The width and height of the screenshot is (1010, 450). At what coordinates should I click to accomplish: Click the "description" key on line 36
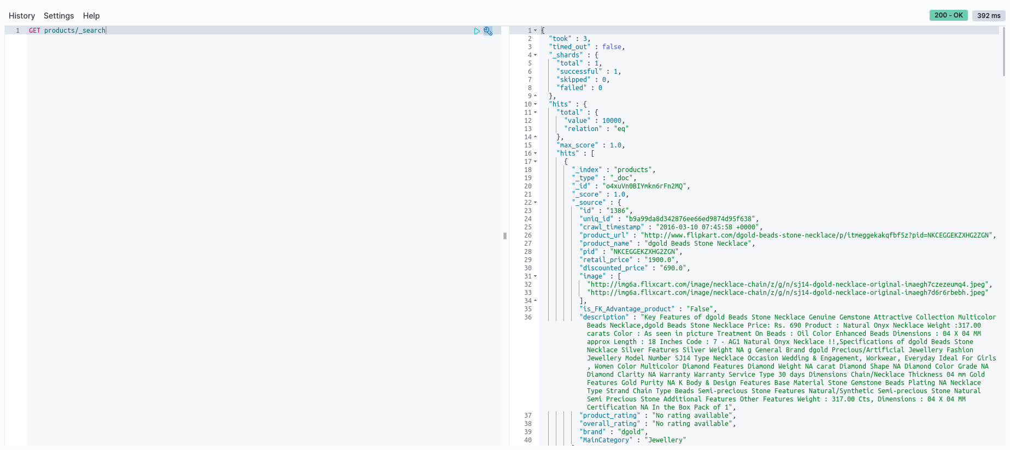[604, 317]
